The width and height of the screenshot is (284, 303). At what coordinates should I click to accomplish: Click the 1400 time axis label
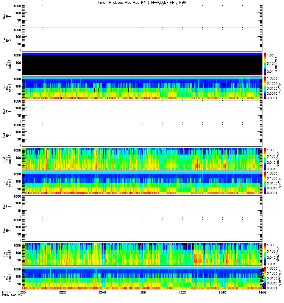point(262,292)
